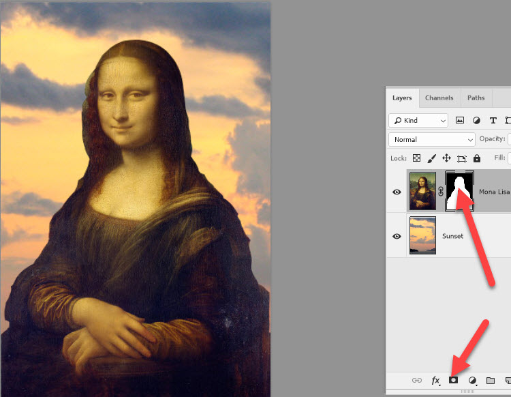511x397 pixels.
Task: Open the Normal blend mode dropdown
Action: [x=432, y=139]
